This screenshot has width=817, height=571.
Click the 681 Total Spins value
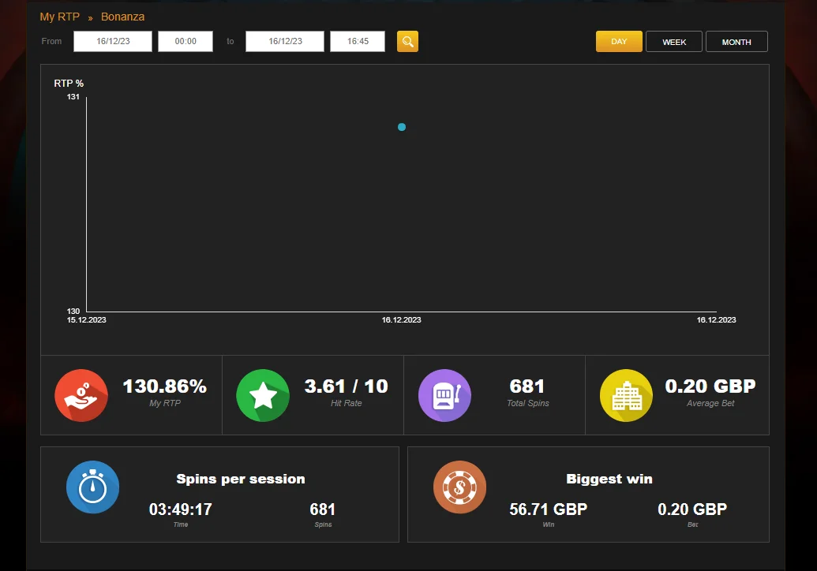click(x=527, y=386)
